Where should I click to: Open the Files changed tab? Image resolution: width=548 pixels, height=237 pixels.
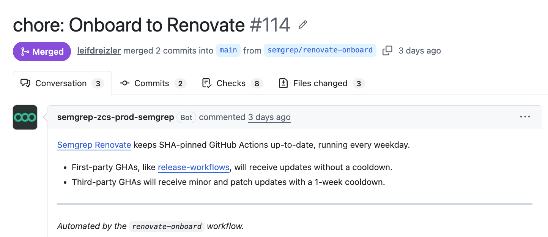[x=321, y=83]
